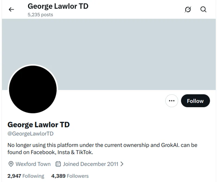
Task: Open the more options ellipsis menu
Action: click(172, 101)
